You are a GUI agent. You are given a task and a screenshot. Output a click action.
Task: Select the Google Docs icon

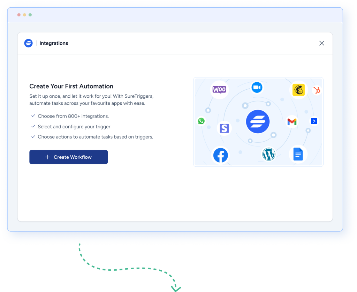(298, 154)
